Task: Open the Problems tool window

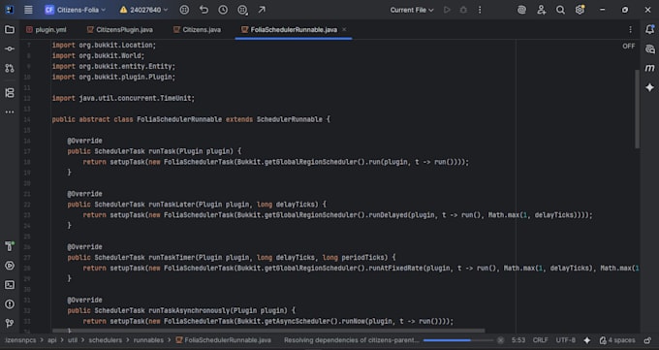Action: coord(10,304)
